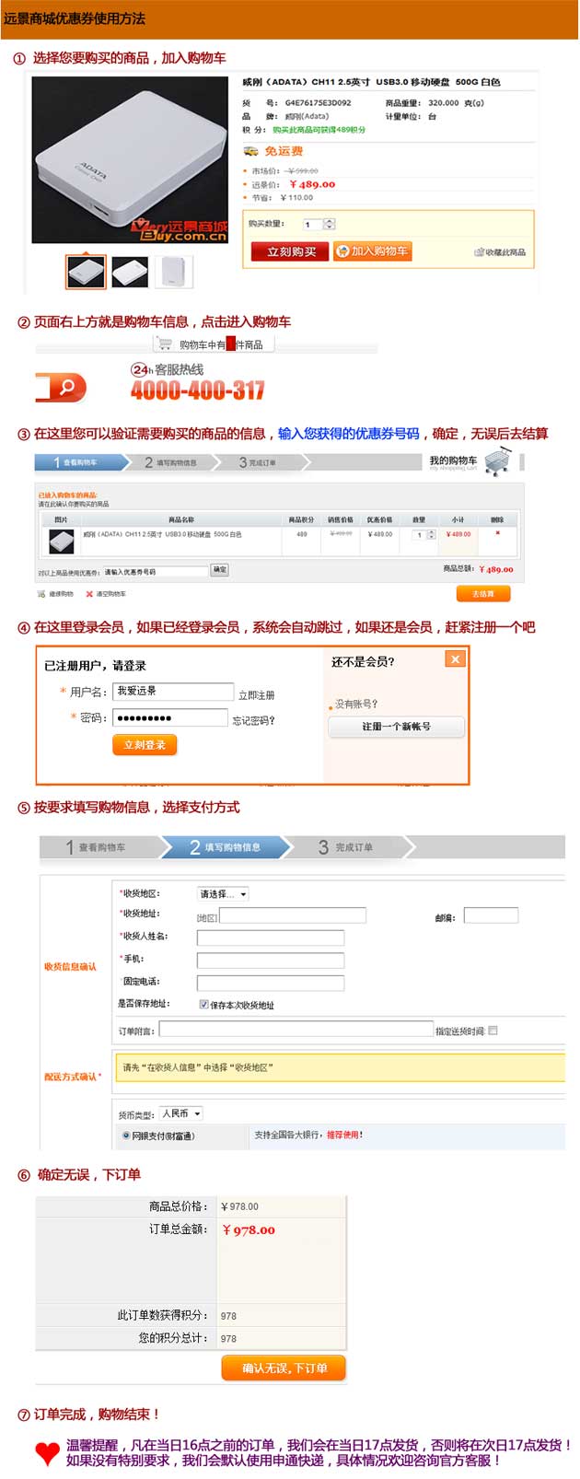The height and width of the screenshot is (1479, 580).
Task: Select the third packaging thumbnail
Action: (x=175, y=272)
